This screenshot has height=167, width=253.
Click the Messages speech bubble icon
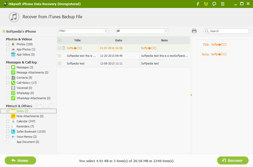[13, 67]
